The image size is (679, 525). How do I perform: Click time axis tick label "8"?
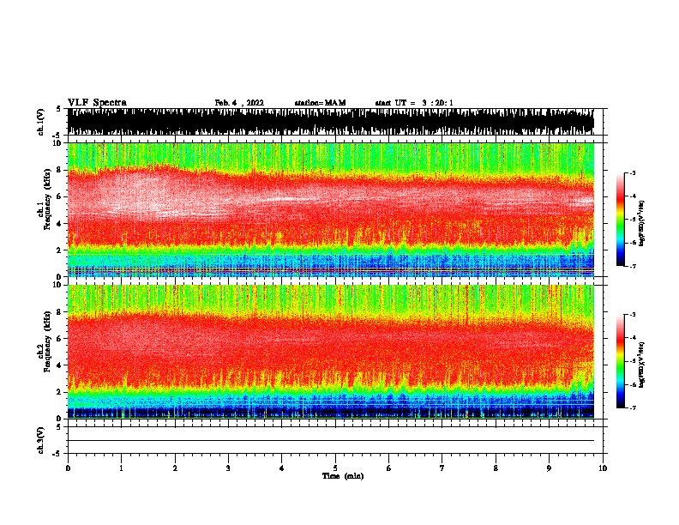click(x=496, y=468)
